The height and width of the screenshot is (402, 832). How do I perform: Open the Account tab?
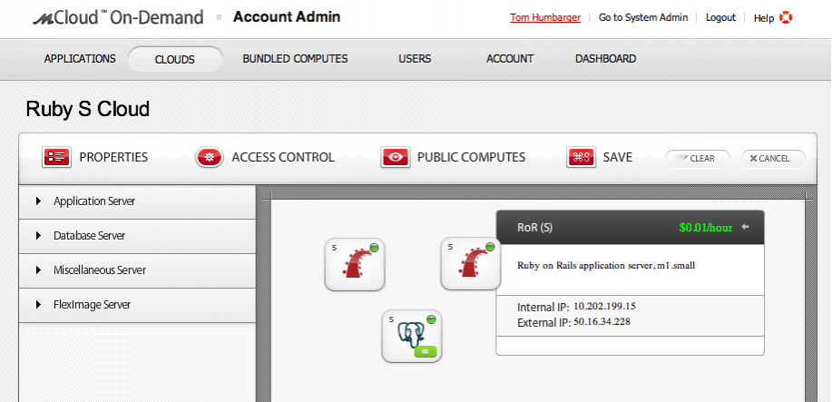tap(510, 59)
